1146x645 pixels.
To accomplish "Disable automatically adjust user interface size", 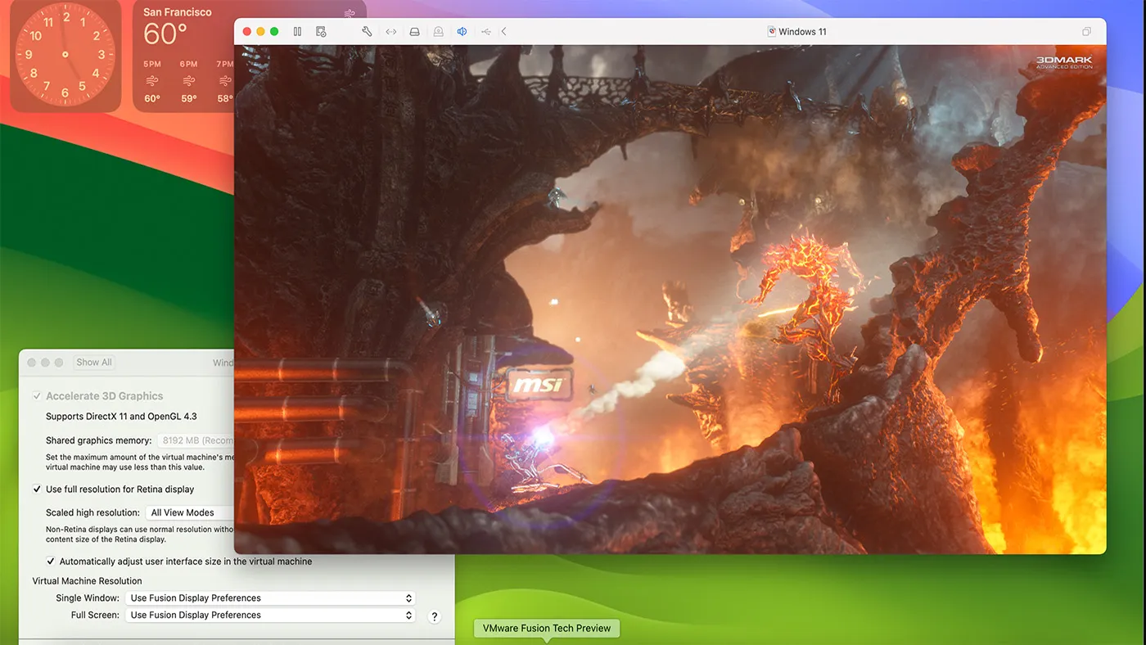I will (x=50, y=561).
